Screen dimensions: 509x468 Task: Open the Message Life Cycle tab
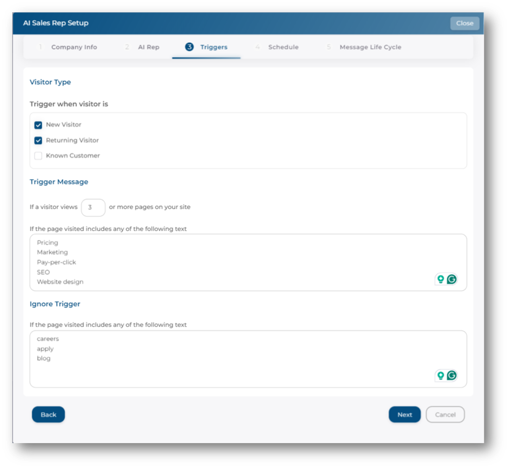(x=364, y=47)
